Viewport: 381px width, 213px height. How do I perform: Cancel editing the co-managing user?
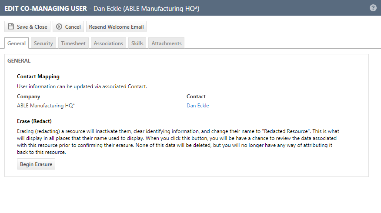(68, 27)
